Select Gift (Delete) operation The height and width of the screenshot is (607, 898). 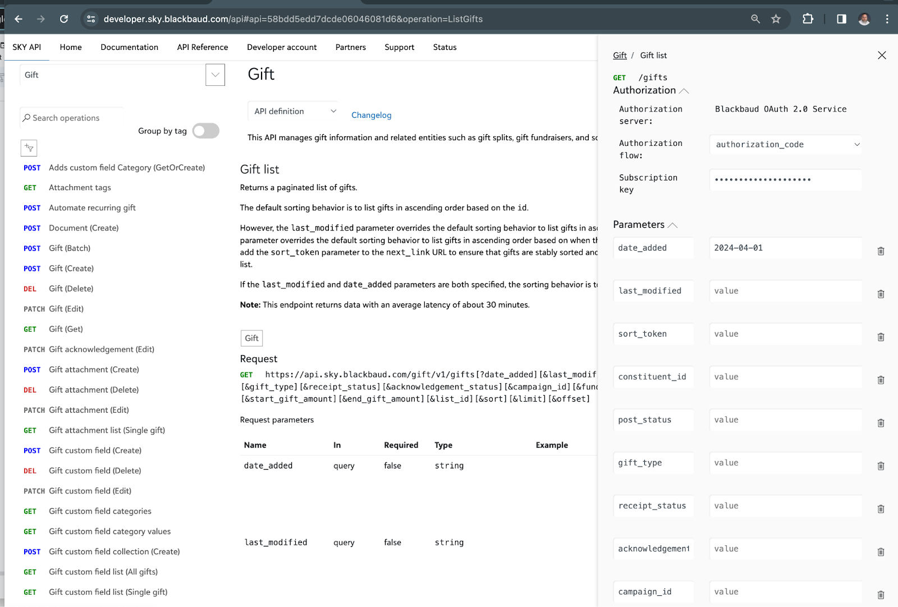pyautogui.click(x=71, y=289)
